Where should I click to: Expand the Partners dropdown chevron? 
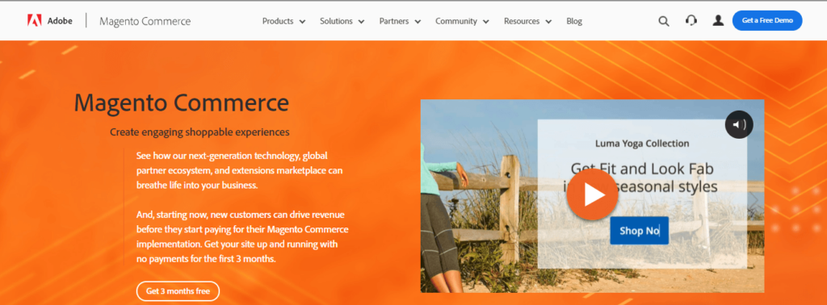tap(418, 22)
